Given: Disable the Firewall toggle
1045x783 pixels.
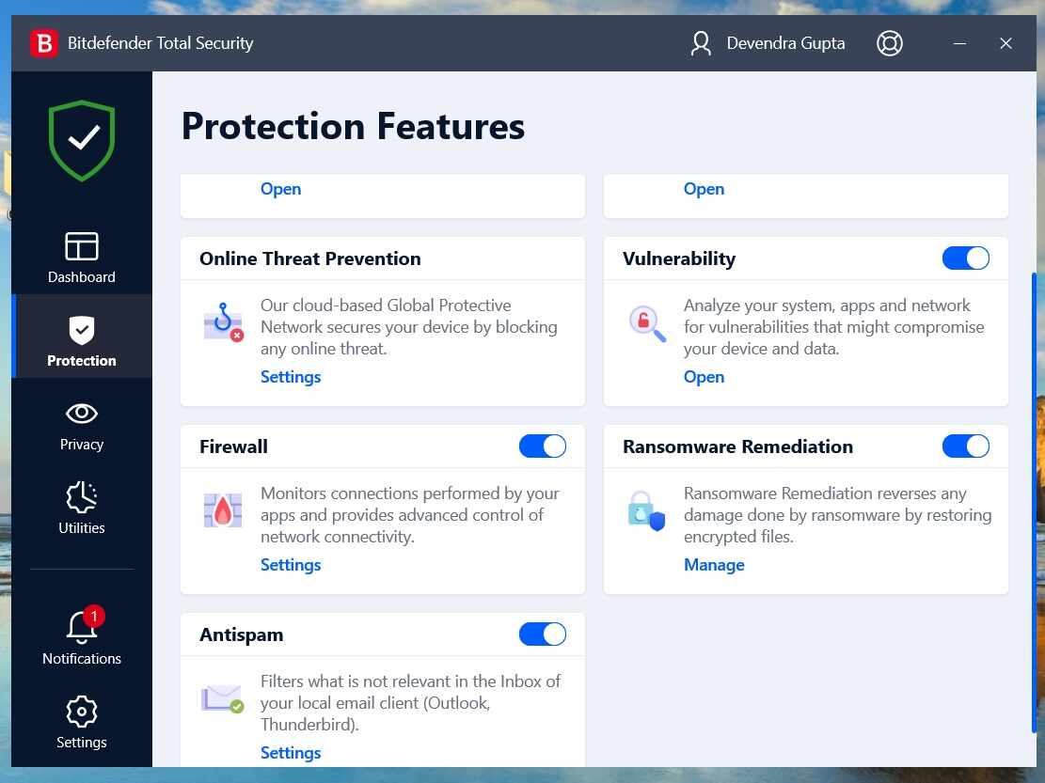Looking at the screenshot, I should 543,446.
